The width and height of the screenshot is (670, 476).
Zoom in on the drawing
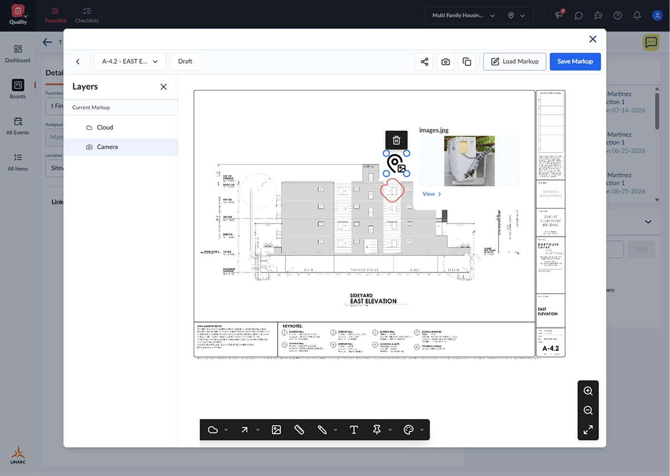[x=588, y=391]
